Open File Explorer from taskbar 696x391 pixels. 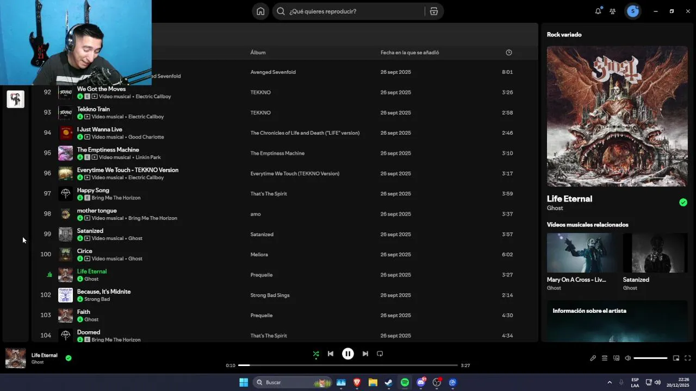373,382
